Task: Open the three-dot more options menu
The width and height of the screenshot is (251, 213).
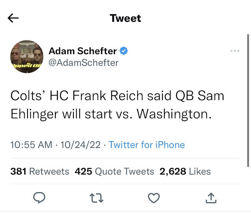Action: pyautogui.click(x=235, y=51)
